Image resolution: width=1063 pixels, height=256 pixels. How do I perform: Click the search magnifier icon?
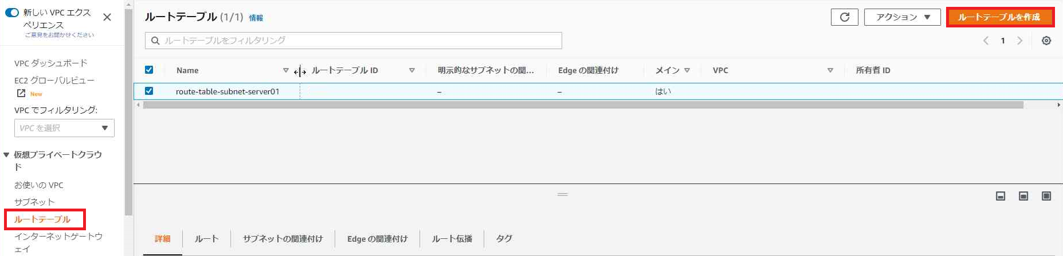coord(155,41)
